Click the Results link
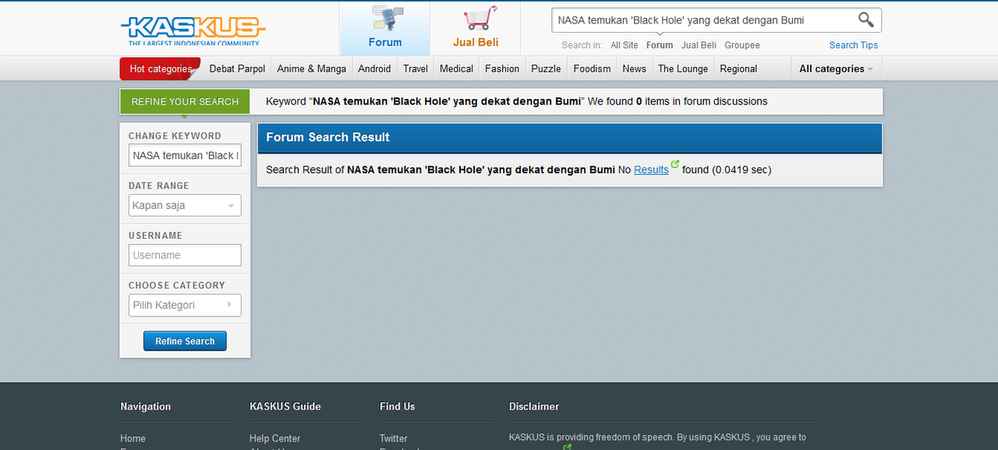Image resolution: width=998 pixels, height=450 pixels. coord(651,169)
